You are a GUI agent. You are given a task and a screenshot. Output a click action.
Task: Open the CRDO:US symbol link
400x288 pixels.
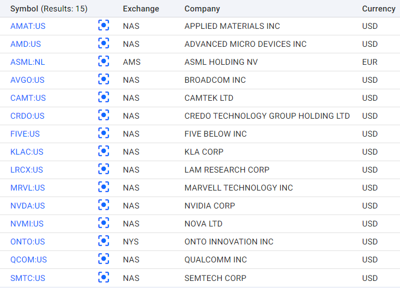[27, 116]
